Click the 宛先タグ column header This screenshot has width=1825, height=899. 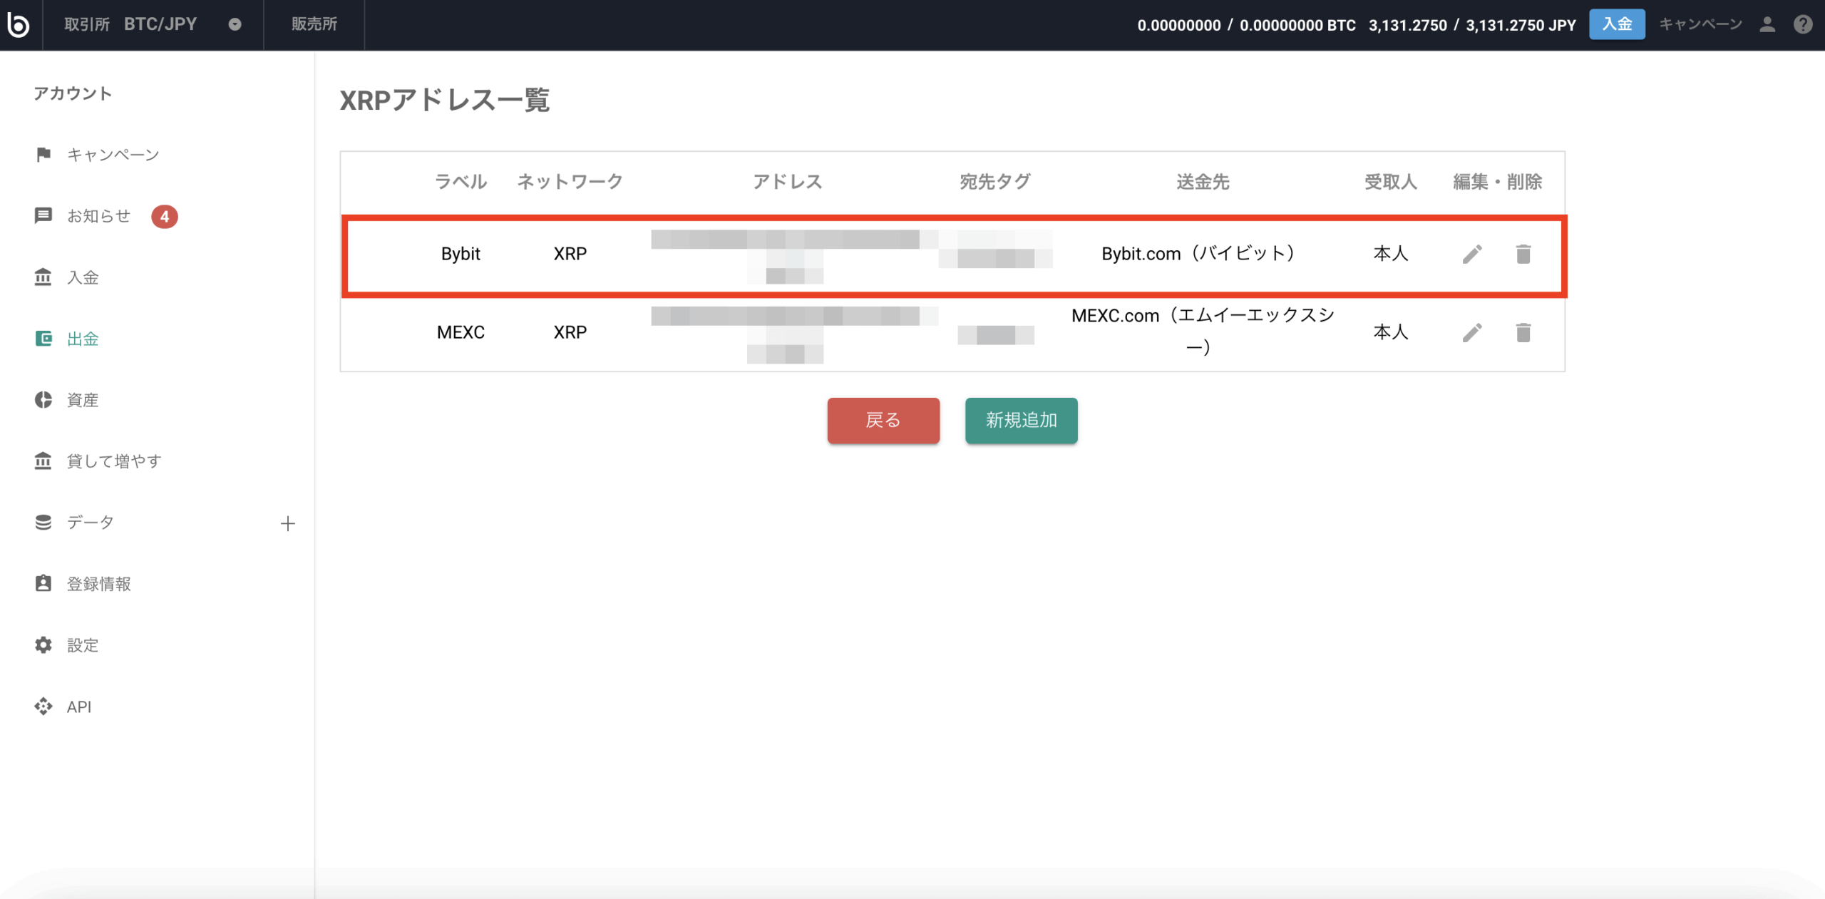[995, 182]
